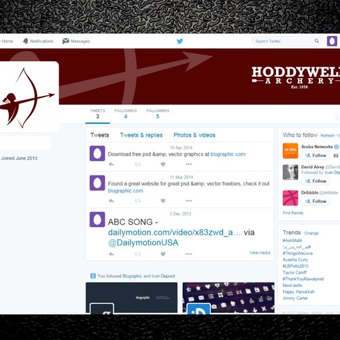
Task: Refresh Who to follow suggestions
Action: [x=327, y=135]
